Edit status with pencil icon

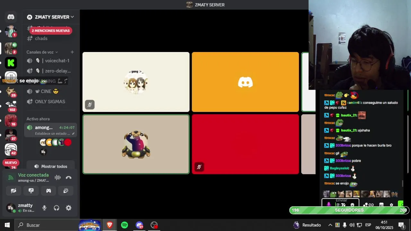point(73,133)
